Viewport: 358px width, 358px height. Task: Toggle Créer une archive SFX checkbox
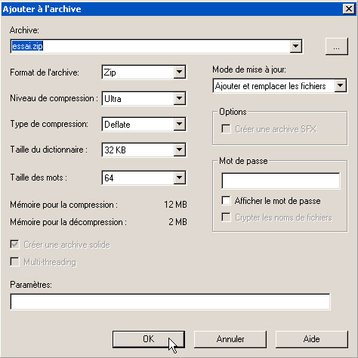click(226, 129)
